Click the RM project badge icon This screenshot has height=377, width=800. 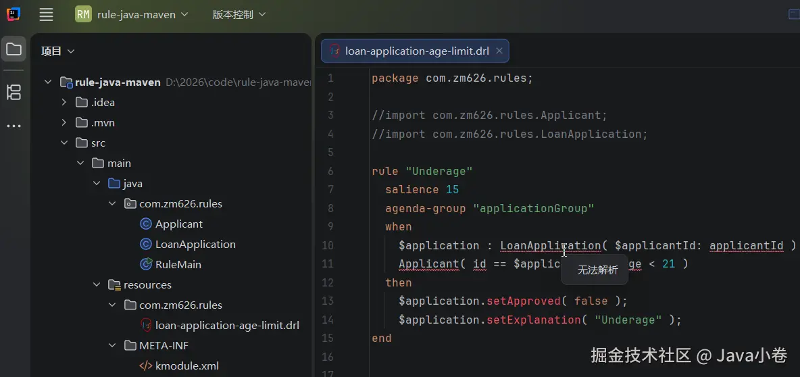point(83,14)
